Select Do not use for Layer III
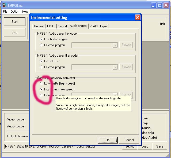Screen dimensions: 171x158 coord(49,61)
